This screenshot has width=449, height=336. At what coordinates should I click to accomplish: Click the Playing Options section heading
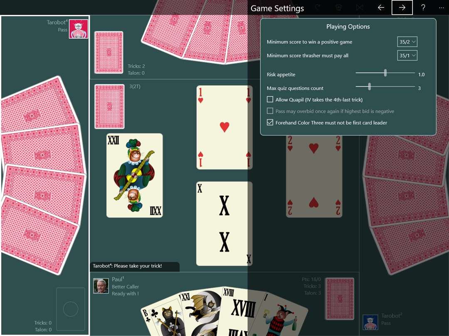pyautogui.click(x=348, y=27)
